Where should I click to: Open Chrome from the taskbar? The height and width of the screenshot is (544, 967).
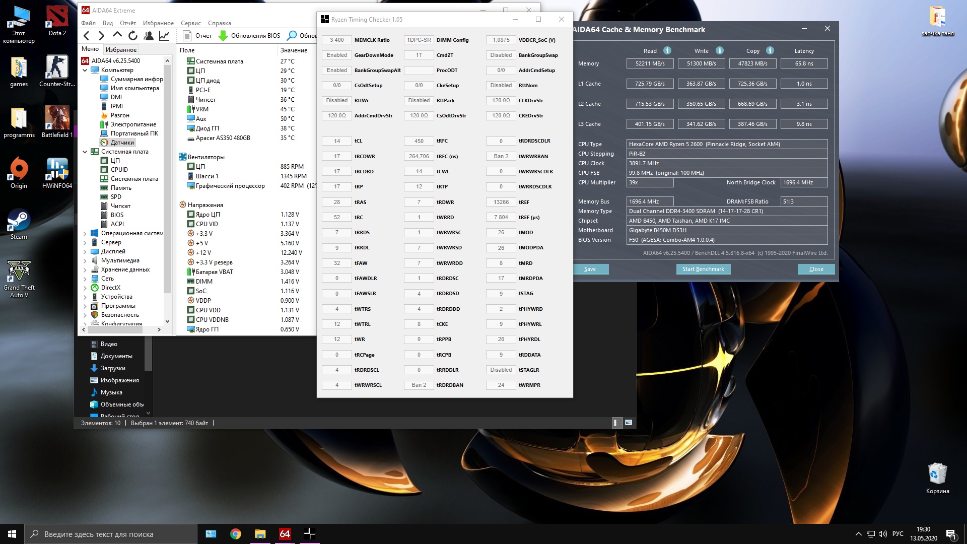pos(235,534)
